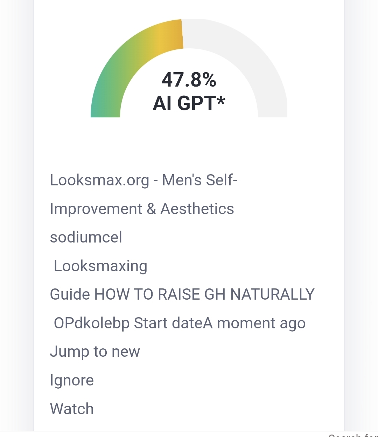Screen dimensions: 378x437
Task: Click the sodiumcel username
Action: (86, 237)
